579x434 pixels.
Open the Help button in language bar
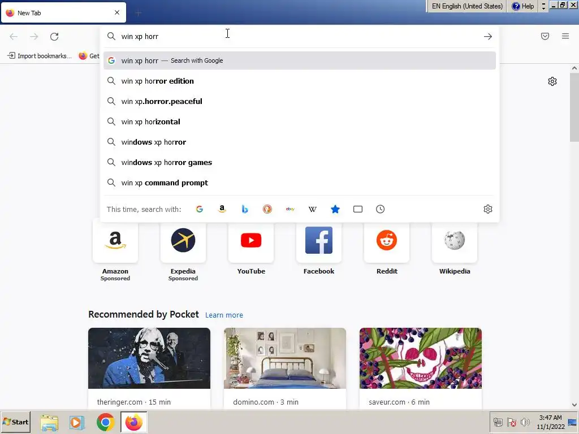click(x=523, y=6)
